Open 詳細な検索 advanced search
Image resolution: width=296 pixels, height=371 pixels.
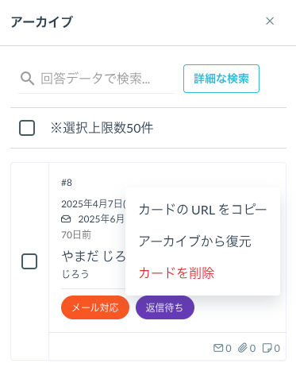click(221, 79)
